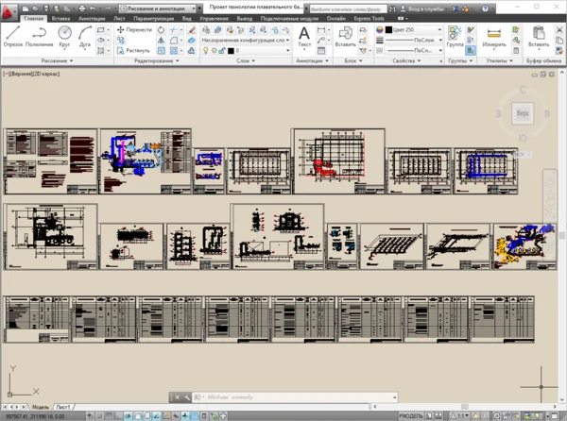Viewport: 567px width, 421px height.
Task: Click the color wheel icon in Свойства
Action: point(379,29)
